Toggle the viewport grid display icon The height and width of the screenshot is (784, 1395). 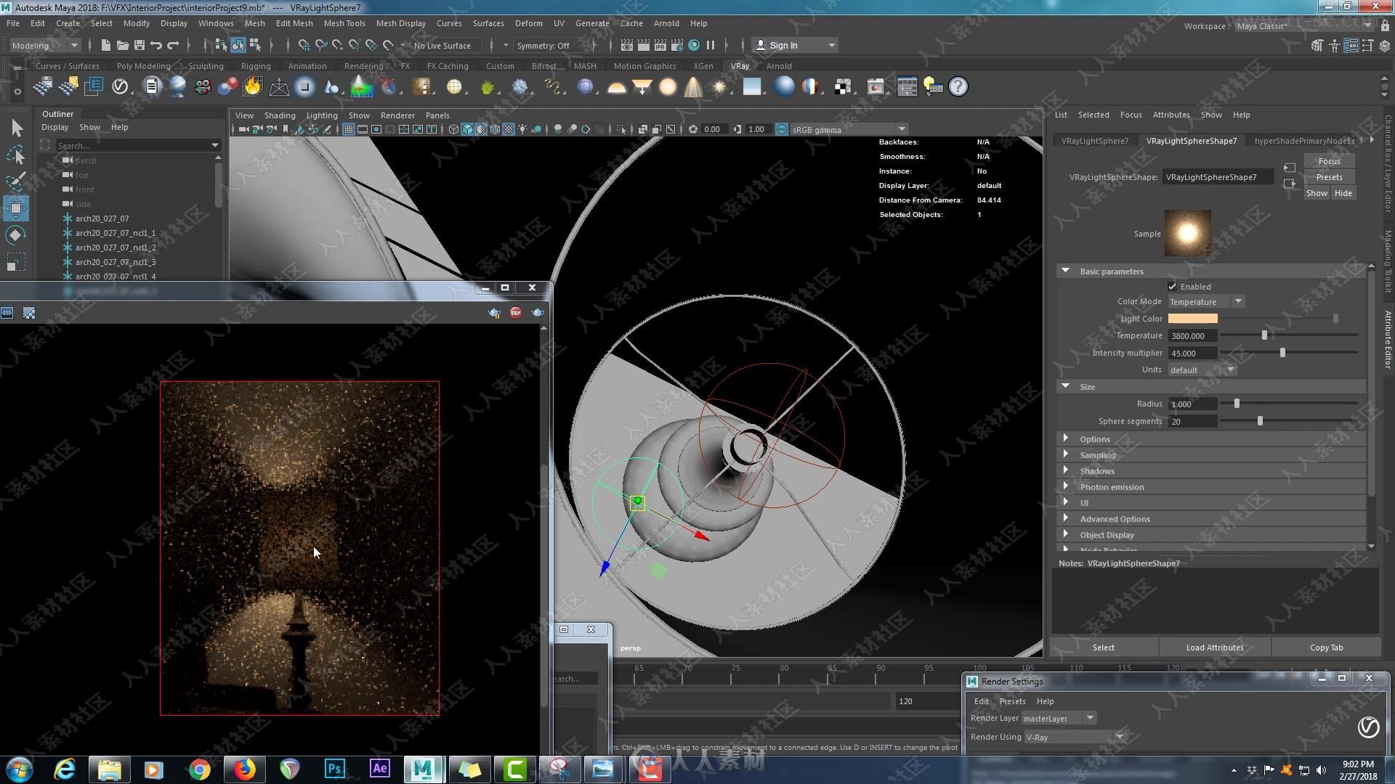(x=349, y=129)
